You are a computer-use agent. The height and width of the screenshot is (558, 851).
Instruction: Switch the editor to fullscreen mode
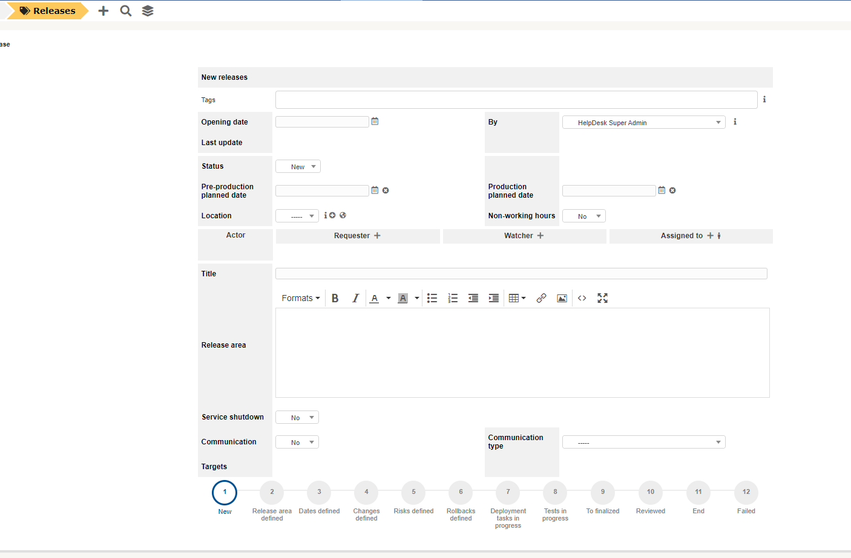tap(602, 297)
